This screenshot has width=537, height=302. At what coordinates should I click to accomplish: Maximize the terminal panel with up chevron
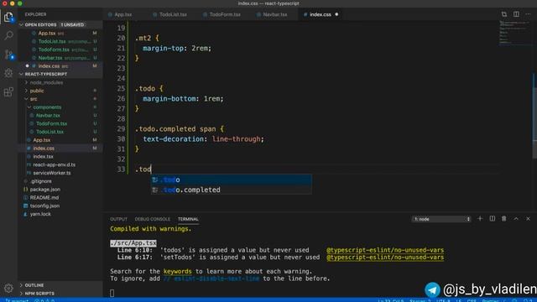point(516,218)
